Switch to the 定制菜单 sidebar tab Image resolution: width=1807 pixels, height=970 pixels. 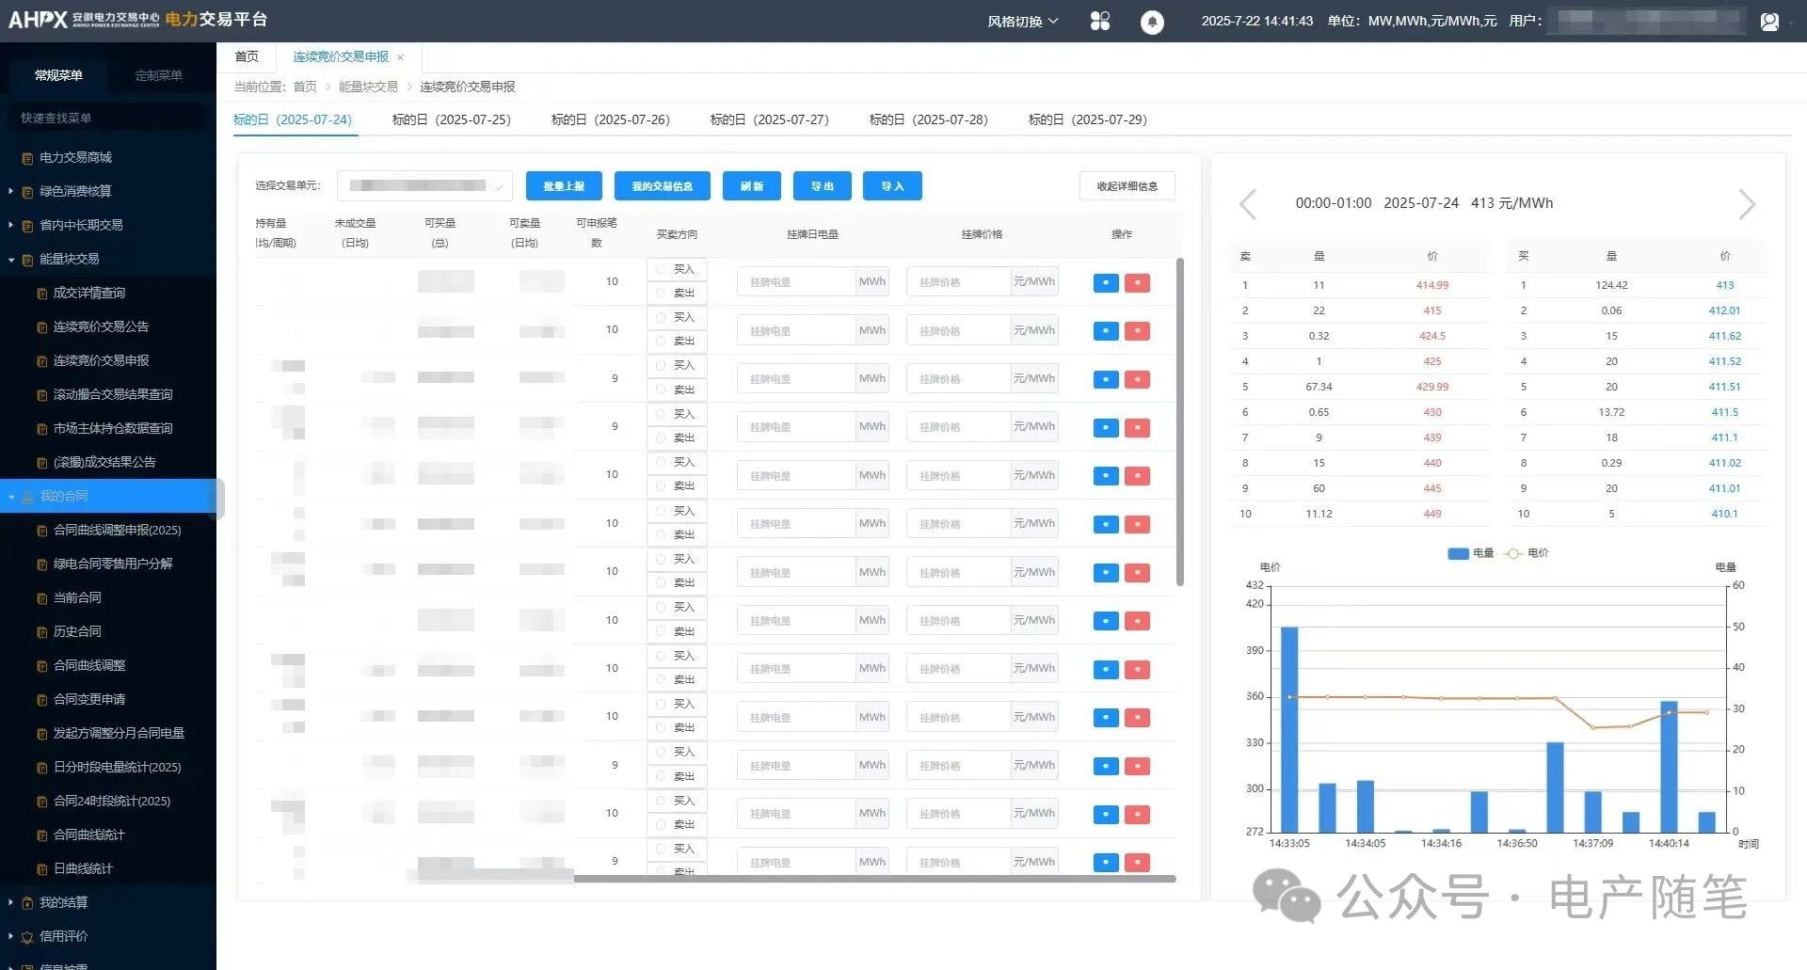[x=158, y=75]
